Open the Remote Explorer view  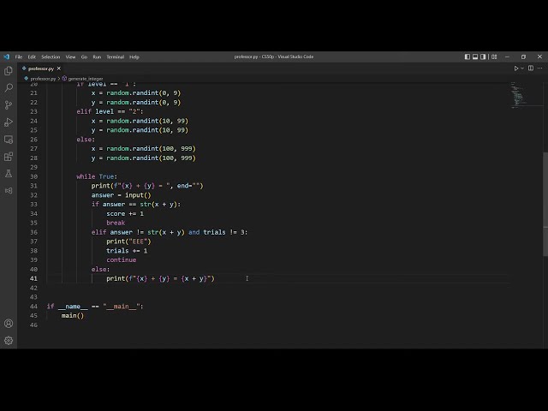(9, 140)
